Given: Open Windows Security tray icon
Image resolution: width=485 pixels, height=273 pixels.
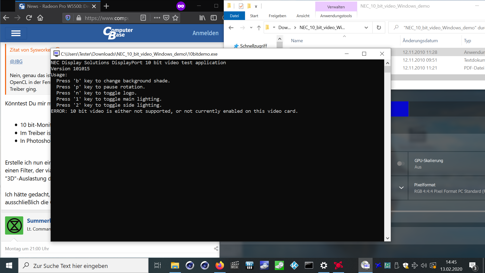Looking at the screenshot, I should (x=406, y=265).
